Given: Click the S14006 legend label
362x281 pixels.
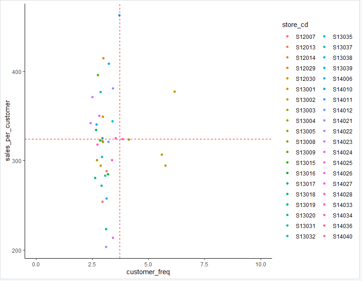Looking at the screenshot, I should [x=342, y=79].
